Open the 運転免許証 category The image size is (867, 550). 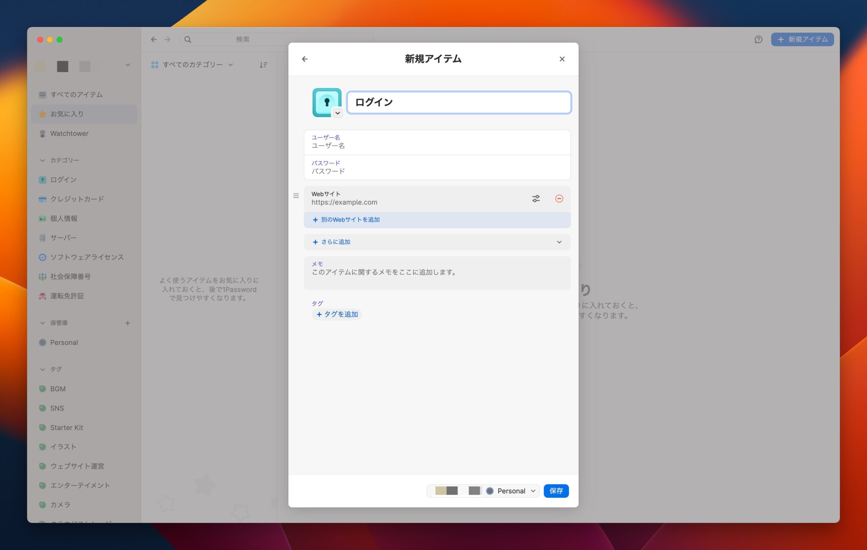[x=66, y=296]
